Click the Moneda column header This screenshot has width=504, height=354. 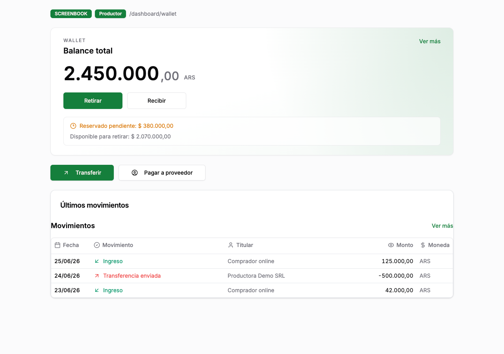click(x=435, y=245)
